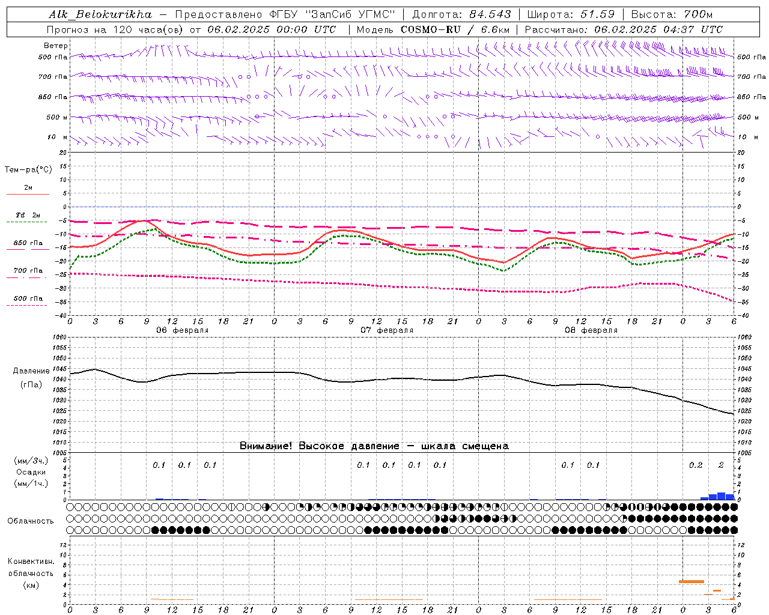
Task: Click the Модель COSMO-RU / 6.6км text
Action: [433, 29]
